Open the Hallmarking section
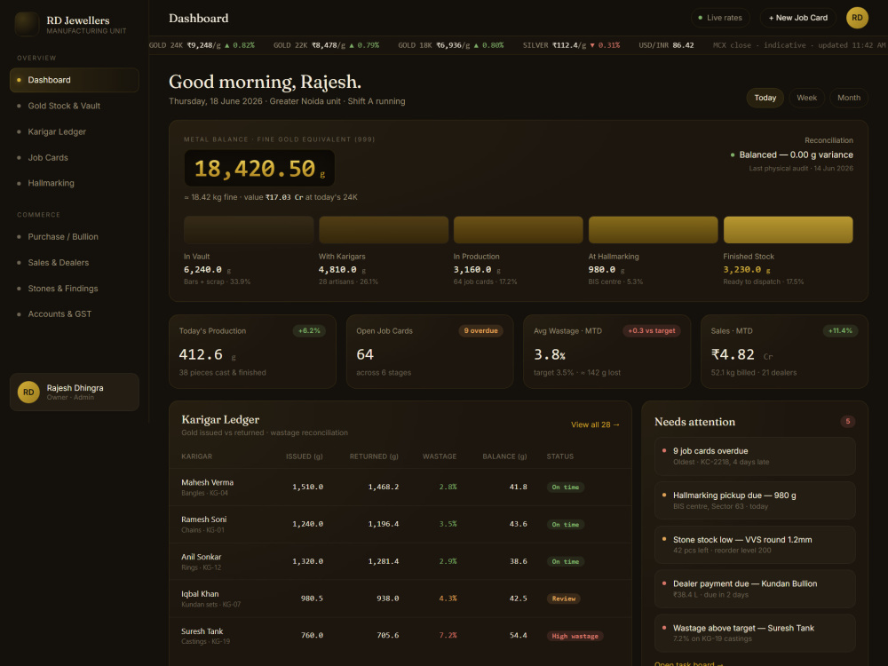The height and width of the screenshot is (666, 888). pyautogui.click(x=75, y=183)
